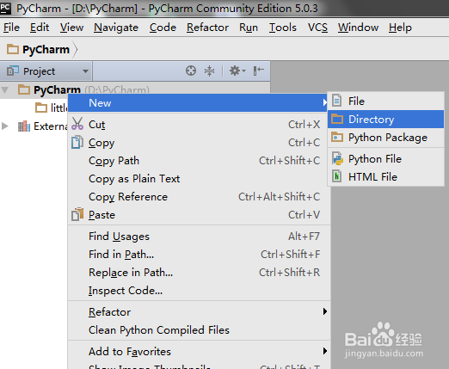Open the Project panel gear settings
This screenshot has height=369, width=449.
(237, 71)
